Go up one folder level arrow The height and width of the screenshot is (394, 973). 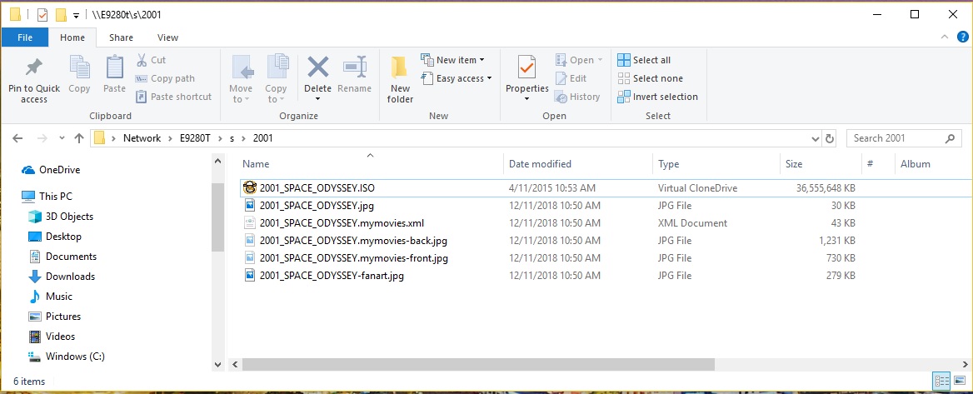(x=79, y=138)
